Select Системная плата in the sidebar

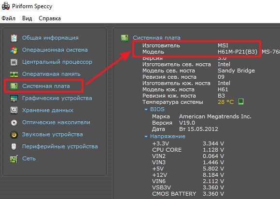[x=46, y=86]
